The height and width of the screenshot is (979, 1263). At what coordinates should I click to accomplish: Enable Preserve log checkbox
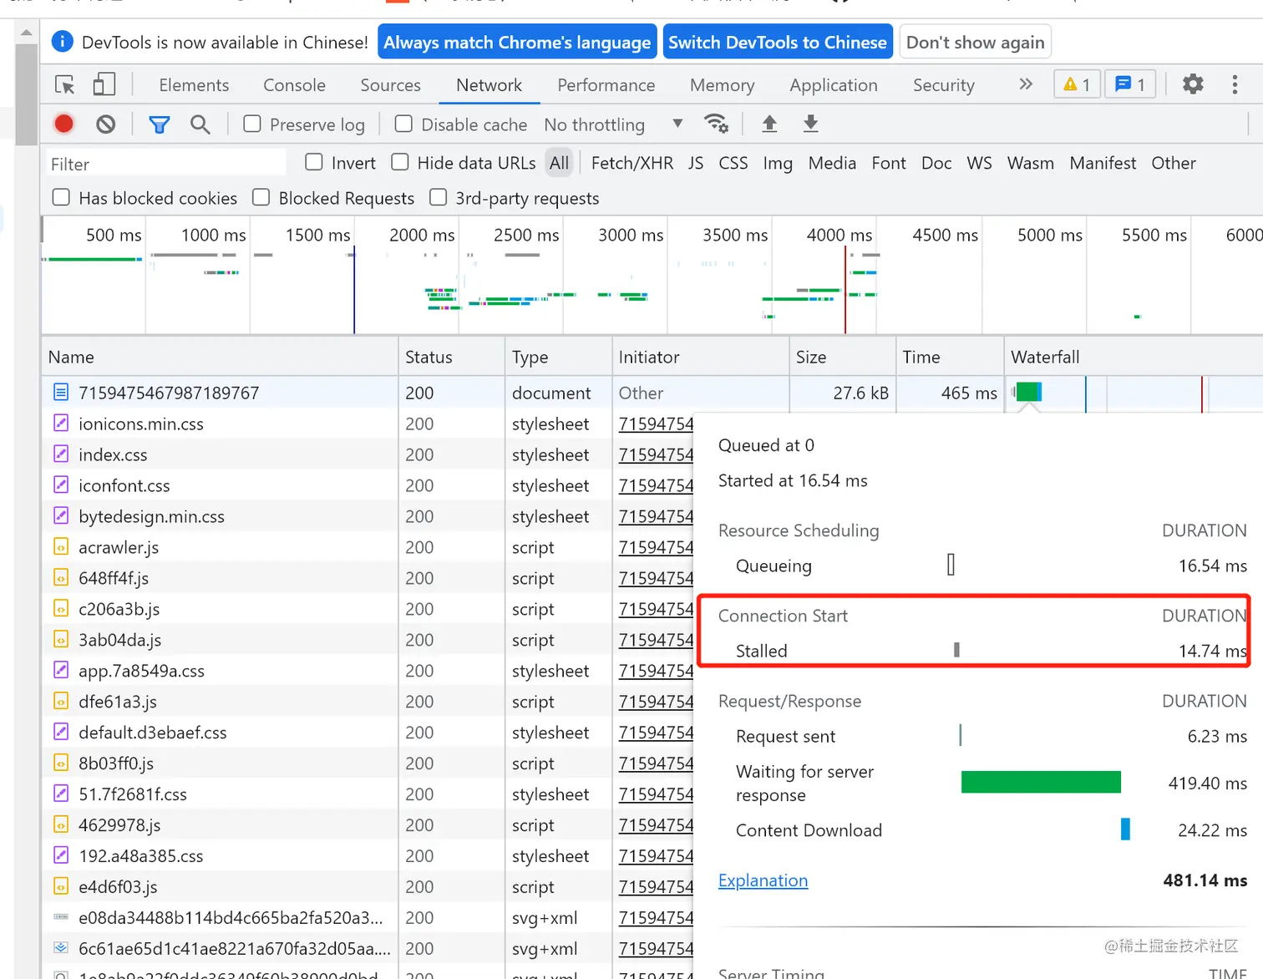[252, 124]
